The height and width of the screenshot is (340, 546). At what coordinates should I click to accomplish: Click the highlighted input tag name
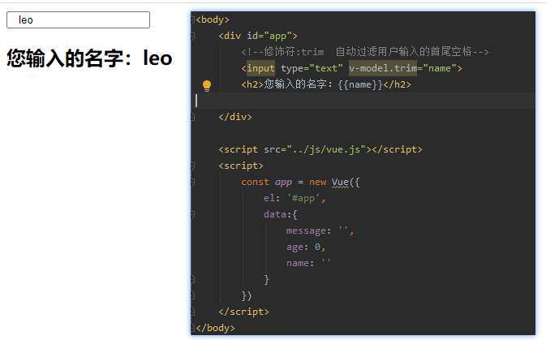260,68
